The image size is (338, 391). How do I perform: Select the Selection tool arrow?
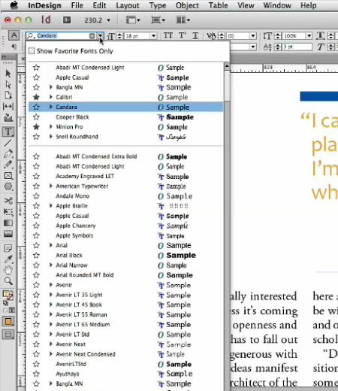click(x=8, y=73)
